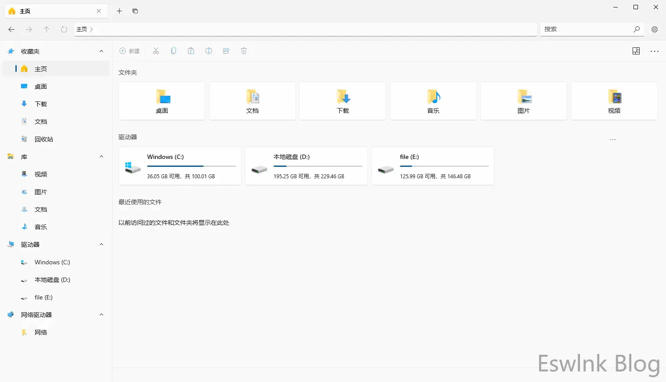Click the rename icon in toolbar
The image size is (666, 382).
(209, 51)
